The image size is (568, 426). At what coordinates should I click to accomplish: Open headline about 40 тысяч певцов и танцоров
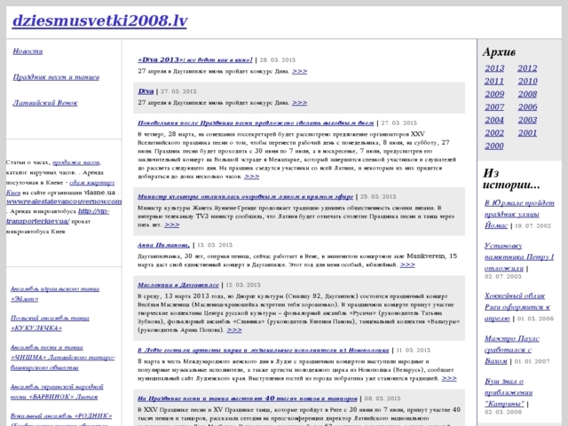tap(248, 398)
